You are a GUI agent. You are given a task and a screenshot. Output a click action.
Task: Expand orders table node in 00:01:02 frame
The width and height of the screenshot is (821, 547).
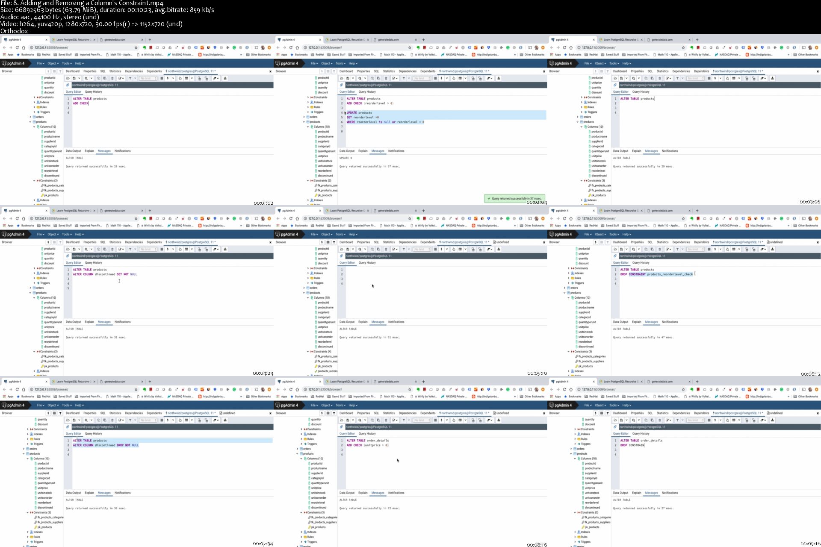(x=30, y=117)
